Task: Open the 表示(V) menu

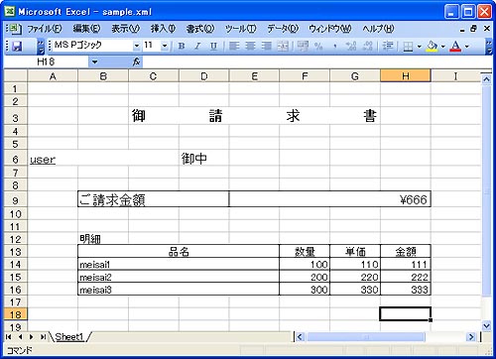Action: coord(126,29)
